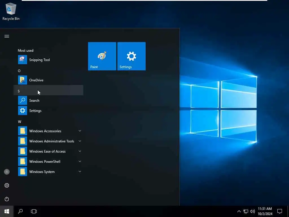Launch Snipping Tool from Most used

(49, 60)
